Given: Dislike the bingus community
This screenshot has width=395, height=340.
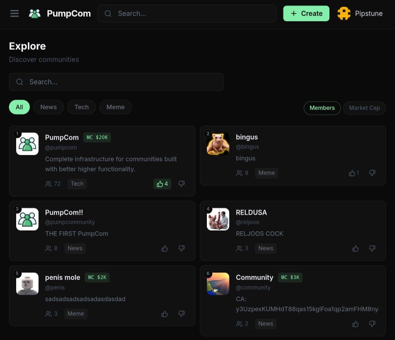Looking at the screenshot, I should pos(372,173).
